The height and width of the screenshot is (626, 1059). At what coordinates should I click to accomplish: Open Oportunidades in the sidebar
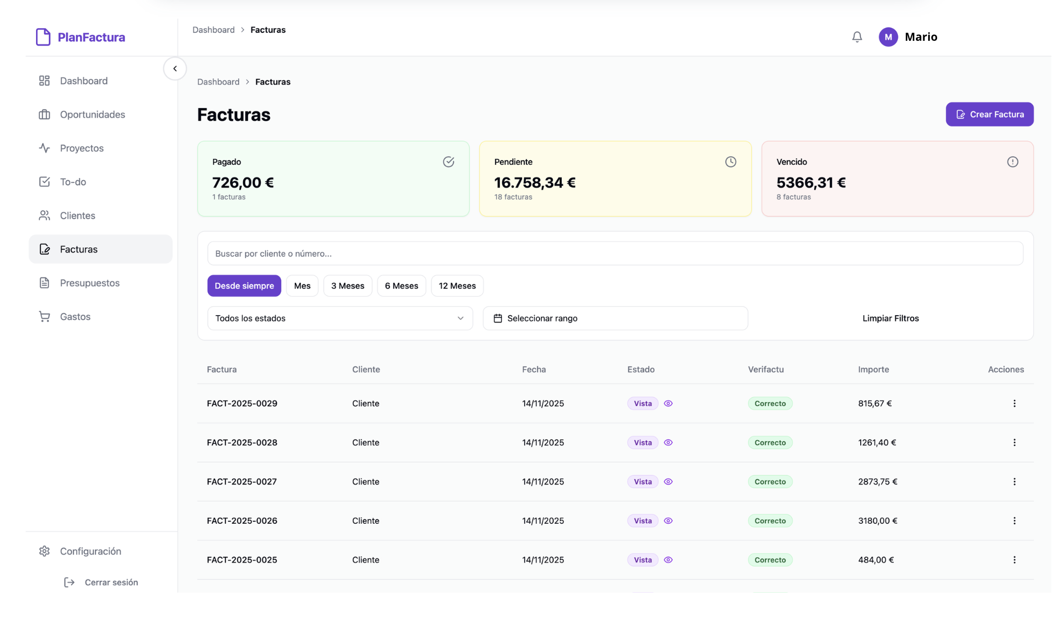click(x=92, y=114)
